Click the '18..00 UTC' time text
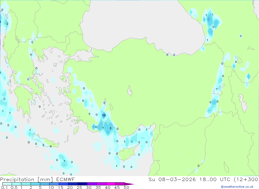The height and width of the screenshot is (189, 259). click(x=215, y=179)
